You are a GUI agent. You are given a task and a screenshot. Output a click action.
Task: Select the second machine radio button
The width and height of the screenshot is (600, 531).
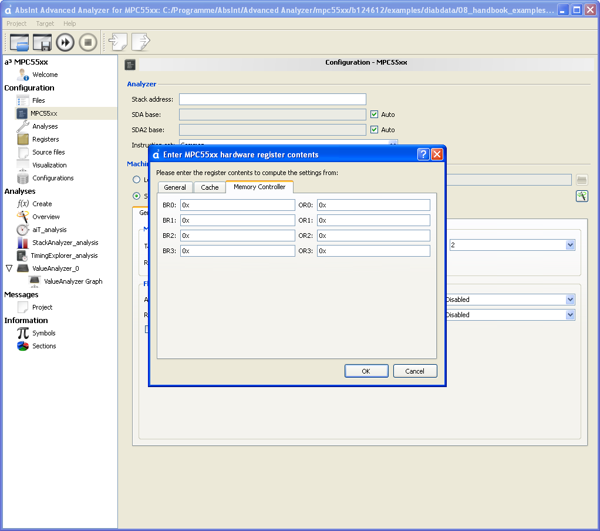pos(136,196)
